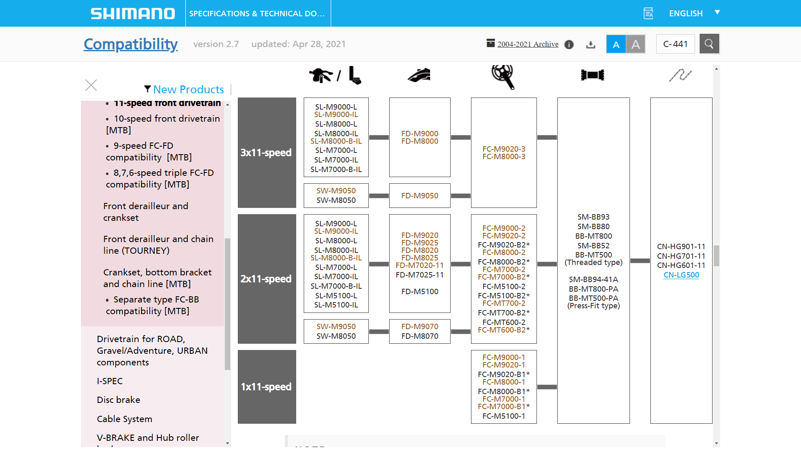Click BB-MT500-PA bottom bracket entry
Screen dimensions: 801x450
point(593,298)
